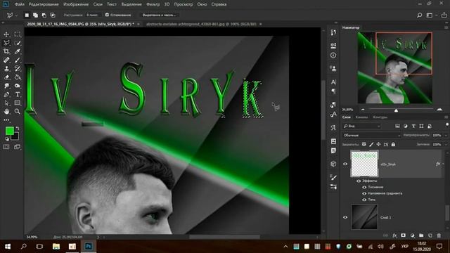Screen dimensions: 450x253
Task: Select the Rectangular Marquee tool
Action: click(x=17, y=34)
